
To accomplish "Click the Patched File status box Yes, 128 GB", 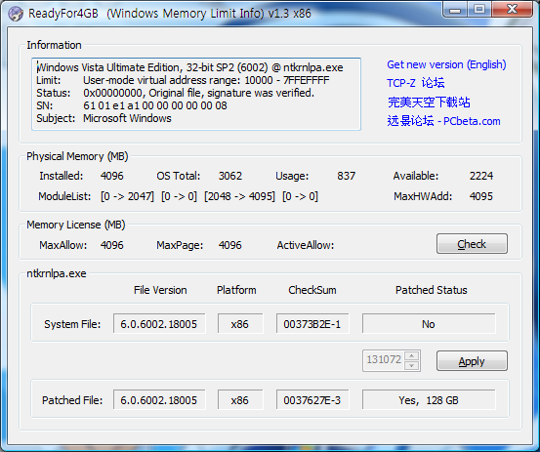I will click(429, 399).
